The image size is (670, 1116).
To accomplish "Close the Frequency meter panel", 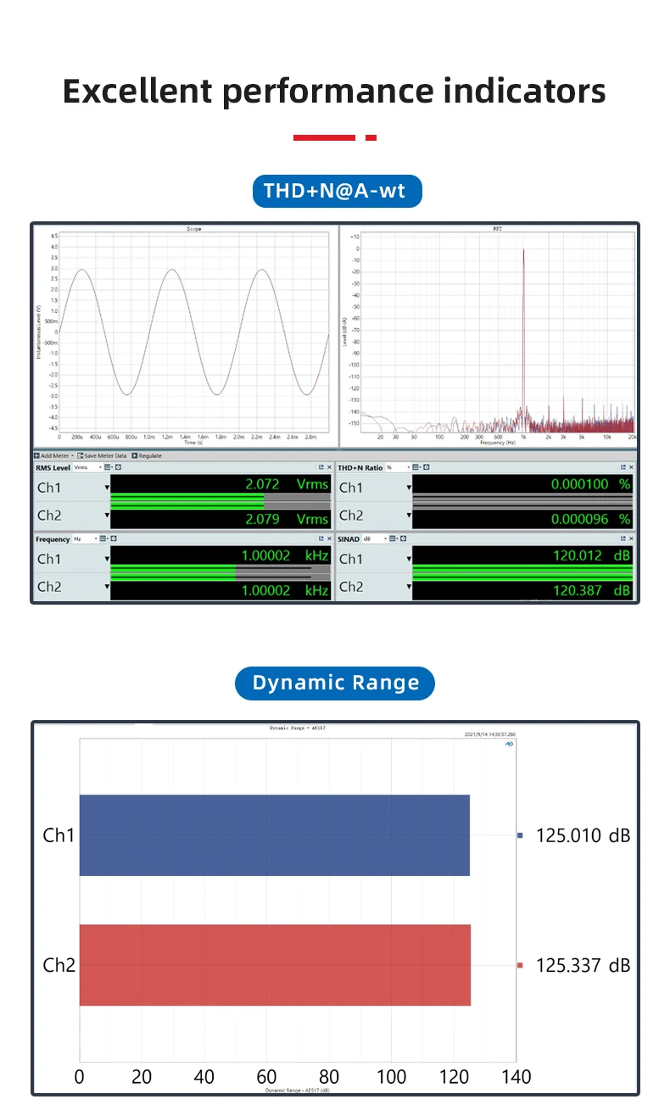I will click(330, 538).
